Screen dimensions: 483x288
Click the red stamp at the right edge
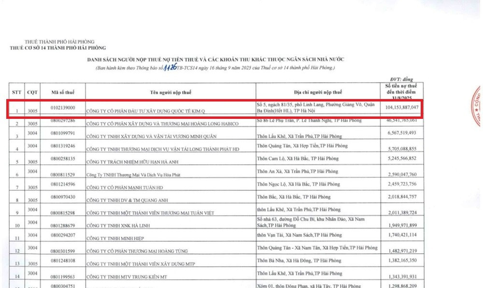tap(476, 107)
